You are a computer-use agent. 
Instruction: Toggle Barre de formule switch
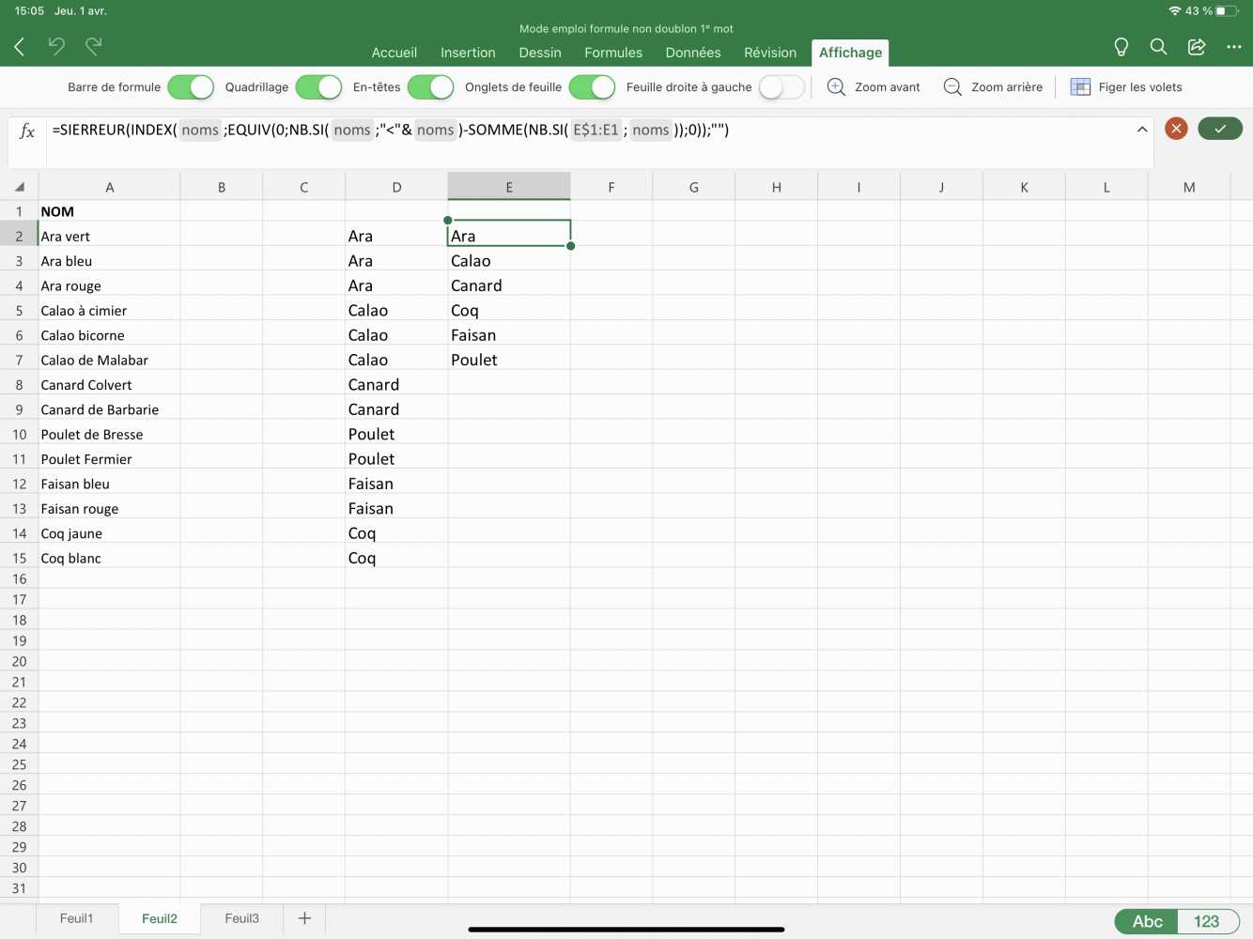click(x=191, y=87)
